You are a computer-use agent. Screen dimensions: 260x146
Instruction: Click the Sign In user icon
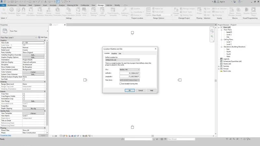[218, 2]
